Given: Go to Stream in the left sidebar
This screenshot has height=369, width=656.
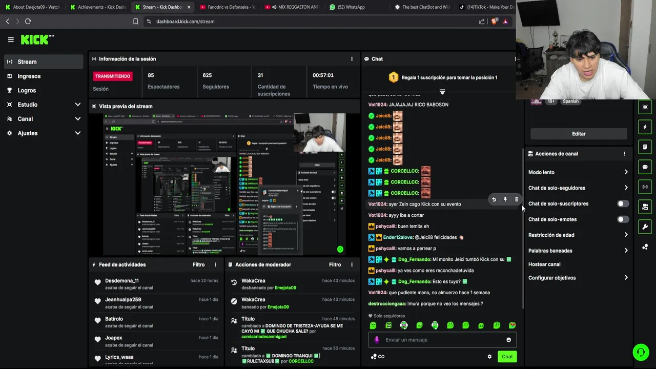Looking at the screenshot, I should pos(43,62).
